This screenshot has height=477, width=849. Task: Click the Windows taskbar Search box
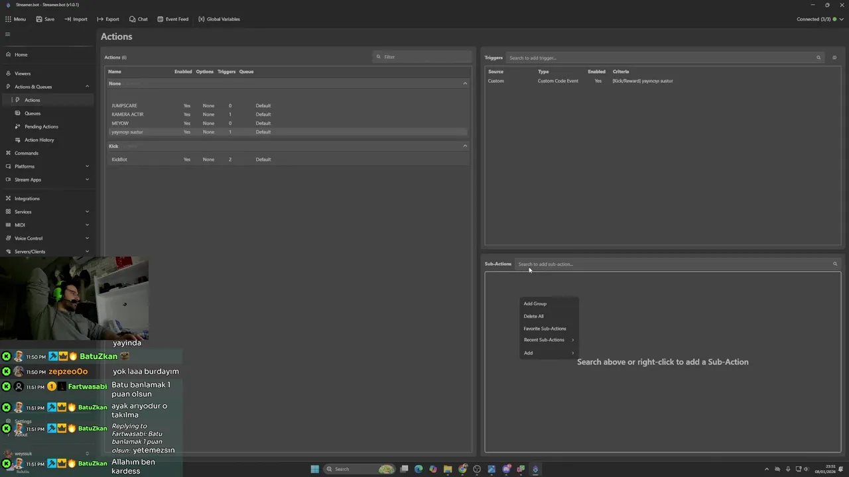[x=359, y=469]
